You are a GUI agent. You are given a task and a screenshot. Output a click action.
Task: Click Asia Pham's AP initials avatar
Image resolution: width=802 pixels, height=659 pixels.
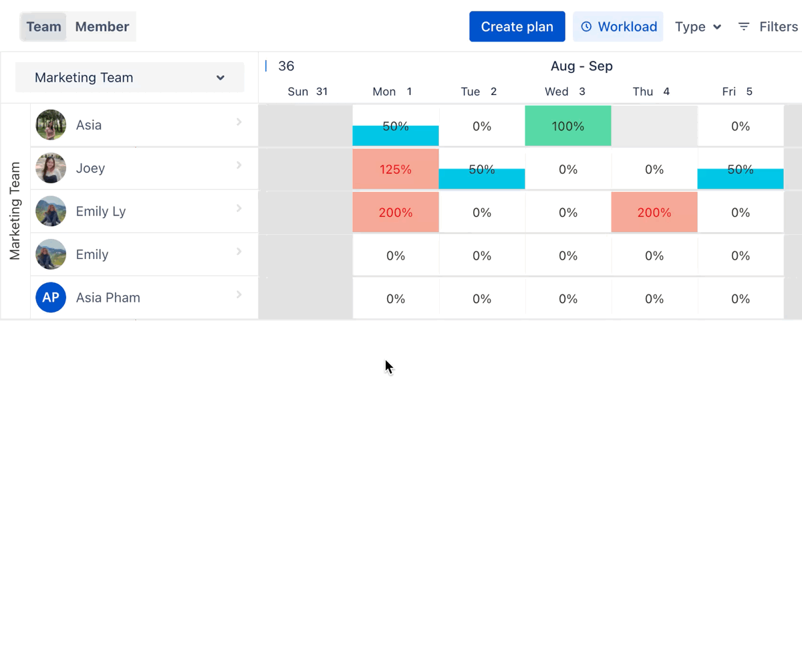point(51,298)
